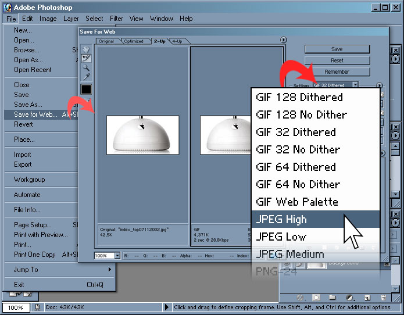The width and height of the screenshot is (404, 315).
Task: Choose Print with Preview... entry
Action: tap(41, 235)
